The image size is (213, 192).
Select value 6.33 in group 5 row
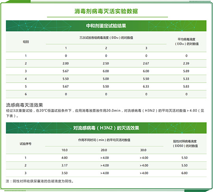pyautogui.click(x=146, y=87)
